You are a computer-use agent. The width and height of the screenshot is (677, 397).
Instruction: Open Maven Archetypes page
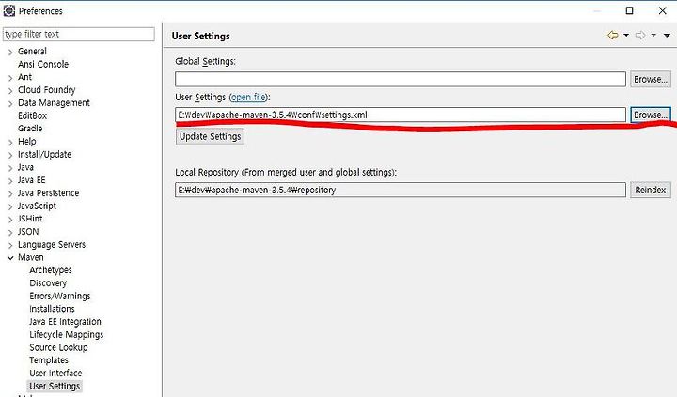point(51,270)
